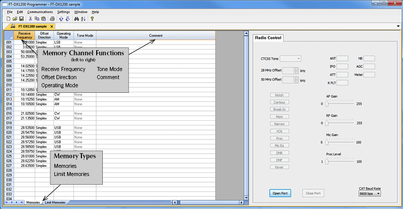
Task: Open the File menu
Action: (10, 12)
